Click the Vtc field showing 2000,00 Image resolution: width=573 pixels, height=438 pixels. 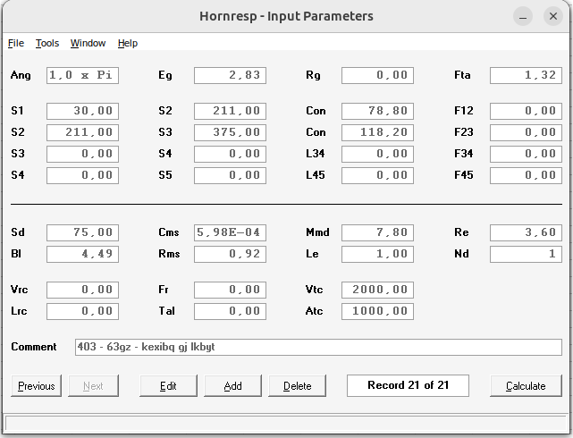378,290
